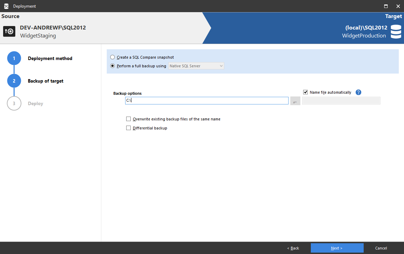
Task: Go Back to previous step
Action: click(x=293, y=248)
